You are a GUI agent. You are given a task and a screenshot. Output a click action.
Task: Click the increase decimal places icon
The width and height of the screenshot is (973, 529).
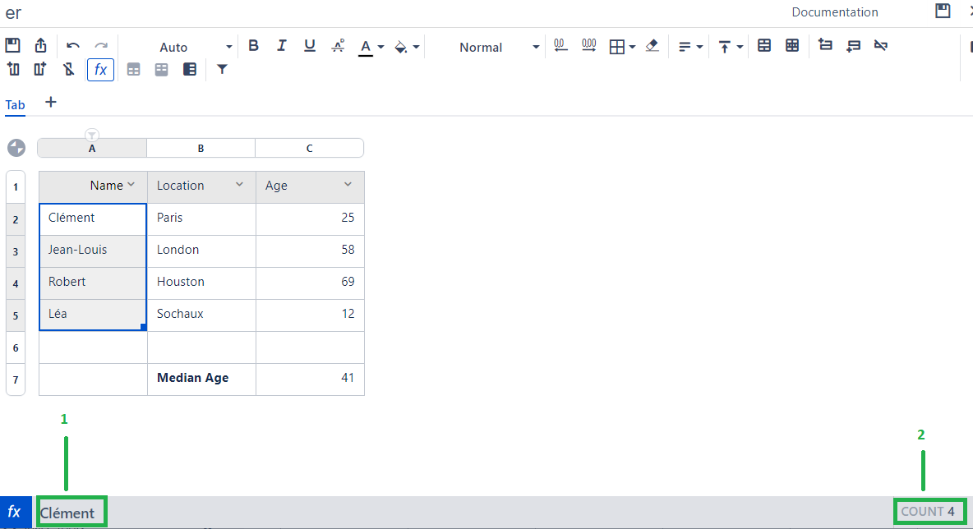pos(589,46)
